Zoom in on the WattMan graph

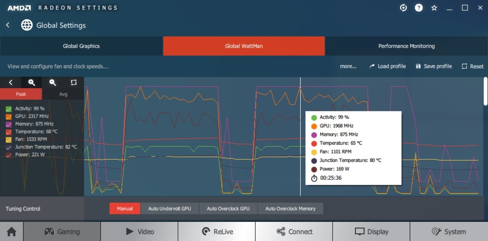[x=31, y=82]
